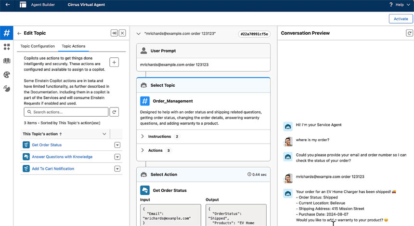
Task: Open row menu for Add To Cart Notification
Action: click(x=117, y=169)
